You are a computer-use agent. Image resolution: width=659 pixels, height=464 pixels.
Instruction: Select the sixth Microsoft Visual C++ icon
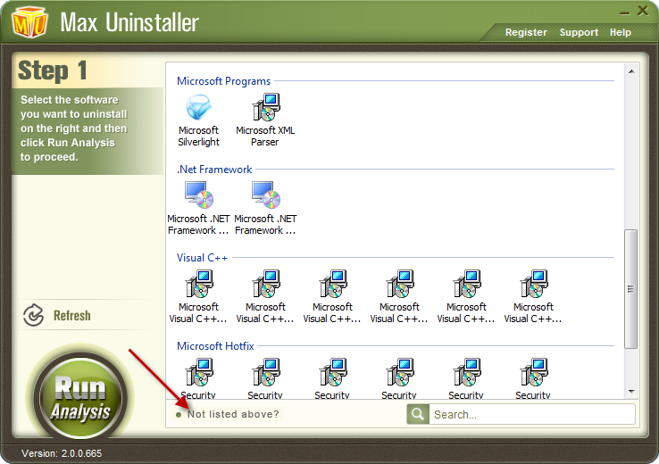click(x=533, y=284)
